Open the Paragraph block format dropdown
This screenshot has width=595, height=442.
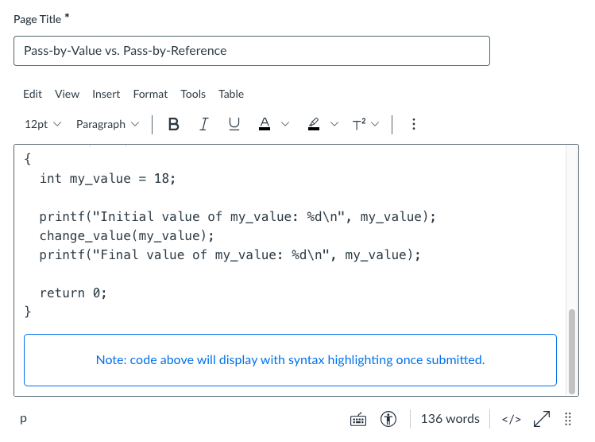click(x=108, y=124)
